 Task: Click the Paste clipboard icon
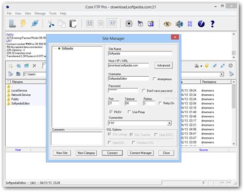pos(73,24)
